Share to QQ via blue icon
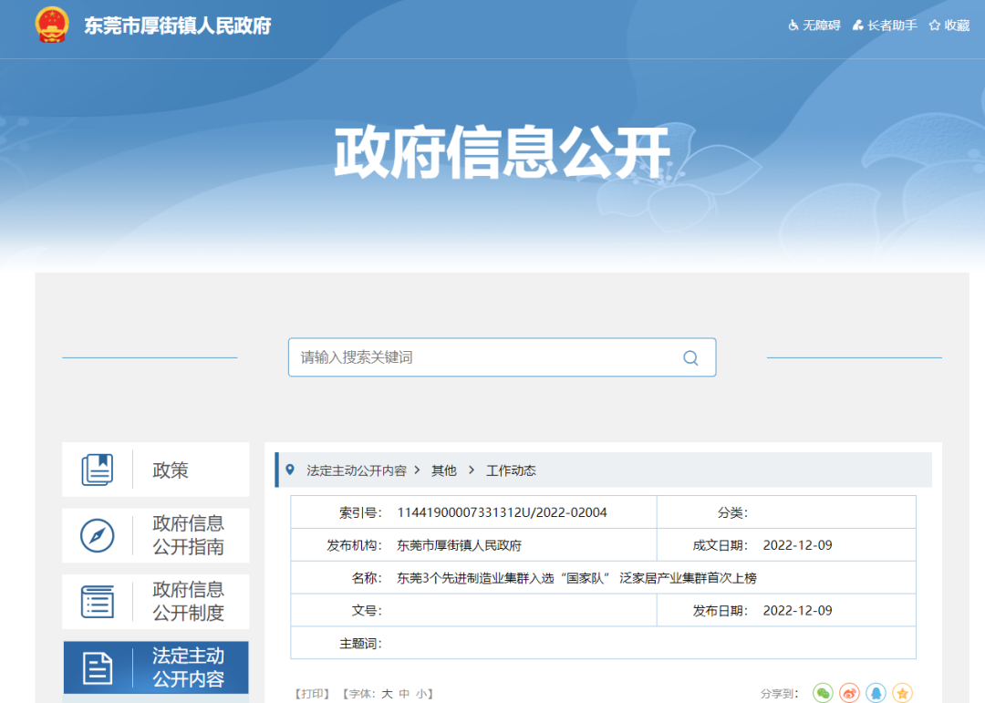985x703 pixels. pos(876,693)
